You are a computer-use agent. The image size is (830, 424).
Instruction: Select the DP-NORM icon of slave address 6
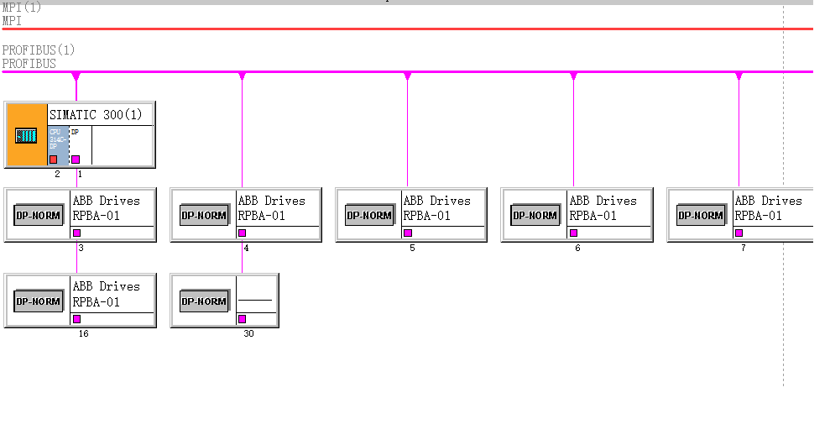535,215
